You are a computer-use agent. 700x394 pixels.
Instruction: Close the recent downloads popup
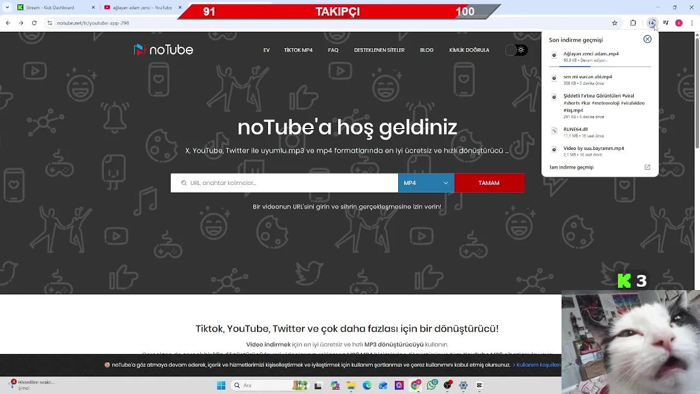[647, 39]
